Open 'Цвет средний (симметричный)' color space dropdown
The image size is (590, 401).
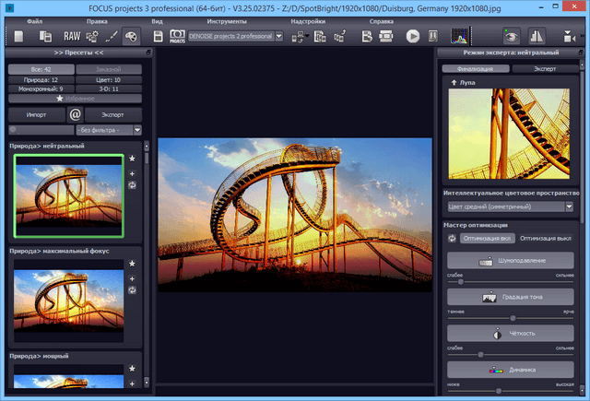coord(511,207)
